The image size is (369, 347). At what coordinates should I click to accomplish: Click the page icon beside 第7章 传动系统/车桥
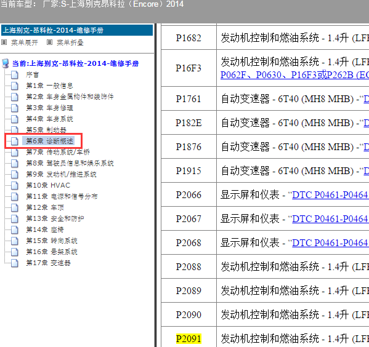coord(15,152)
